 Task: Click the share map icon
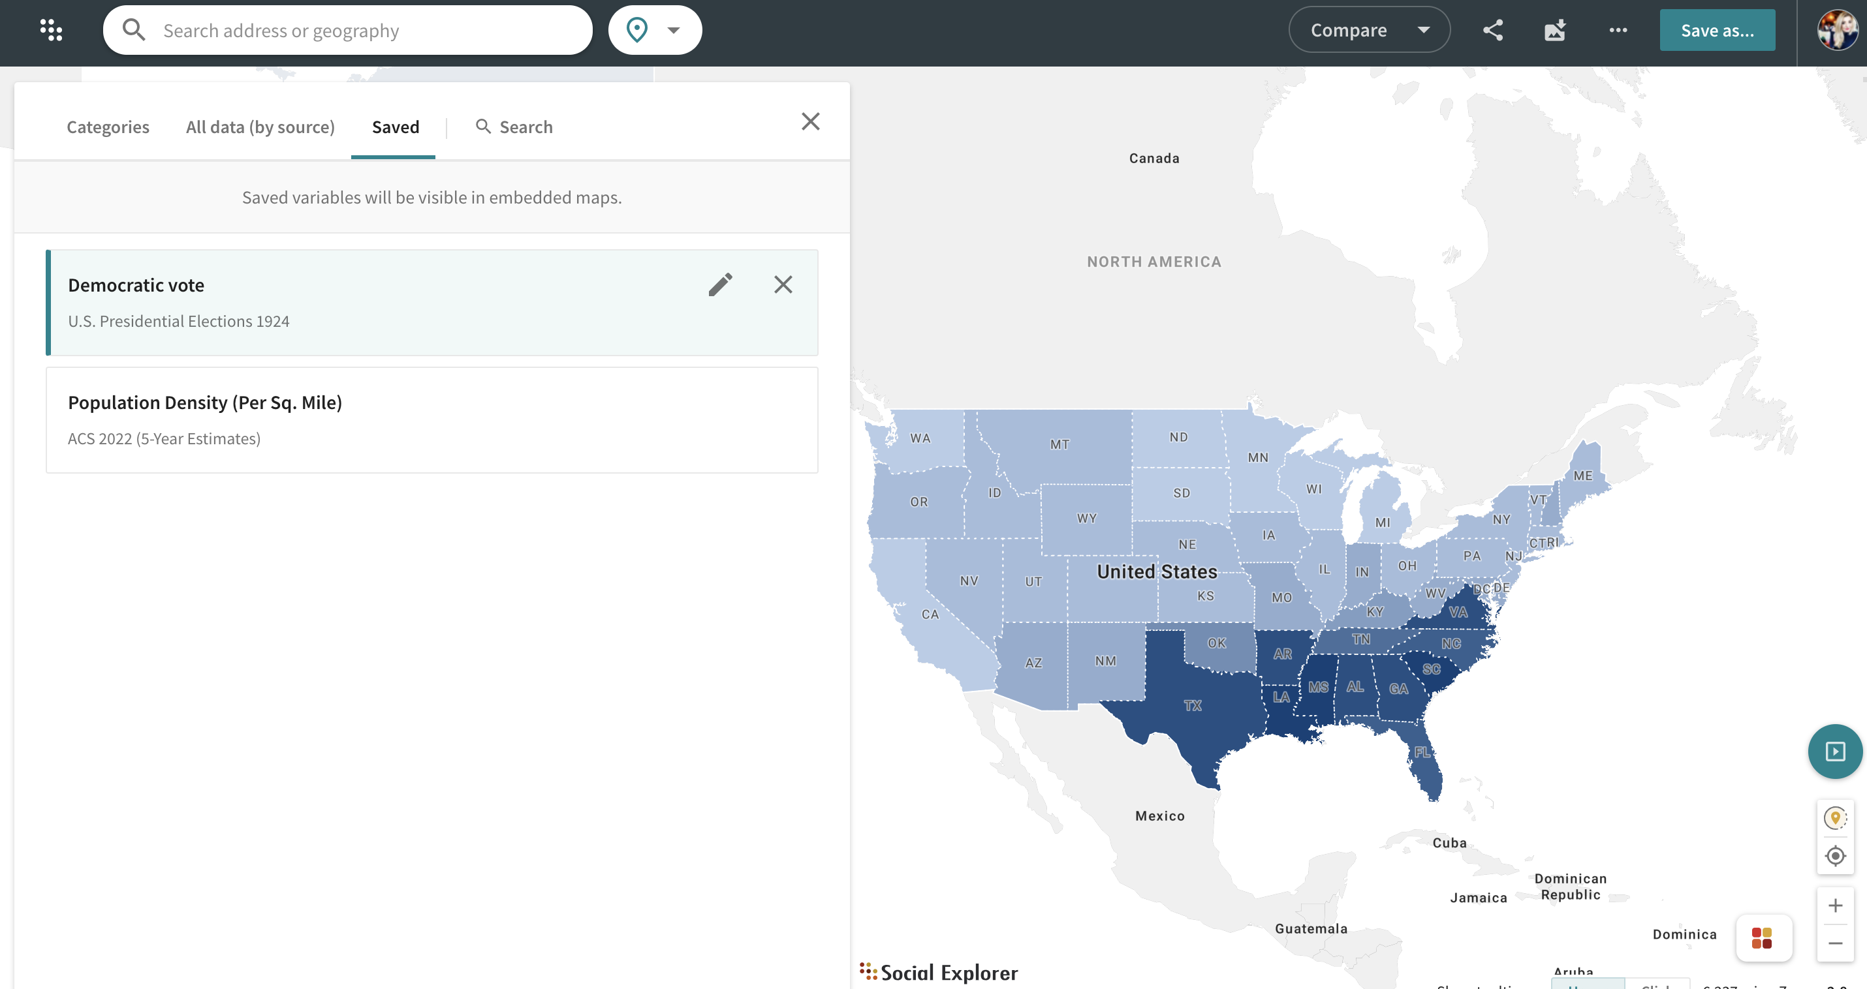[x=1493, y=31]
